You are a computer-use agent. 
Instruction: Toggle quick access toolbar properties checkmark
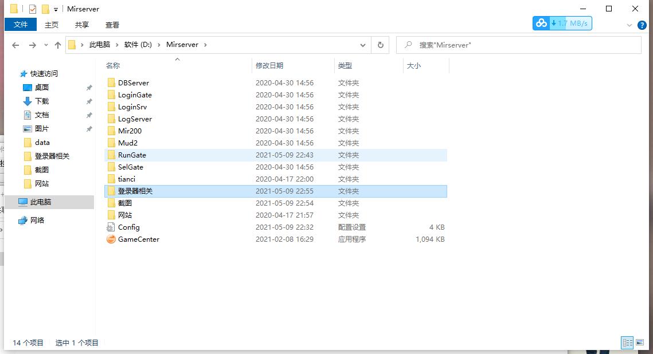coord(33,9)
